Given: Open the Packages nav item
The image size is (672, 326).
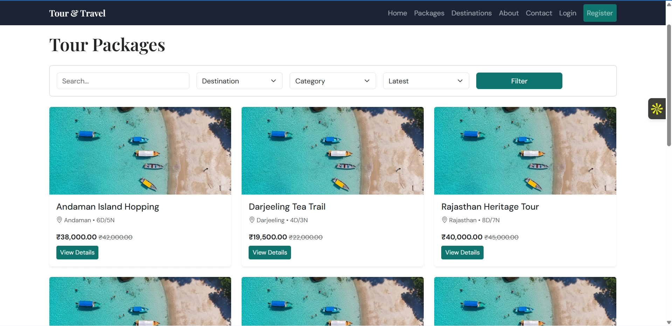Looking at the screenshot, I should [429, 13].
